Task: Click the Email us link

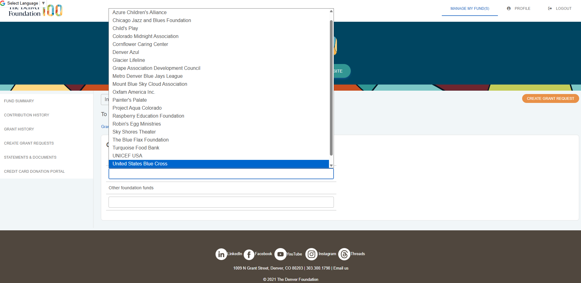Action: (x=341, y=268)
